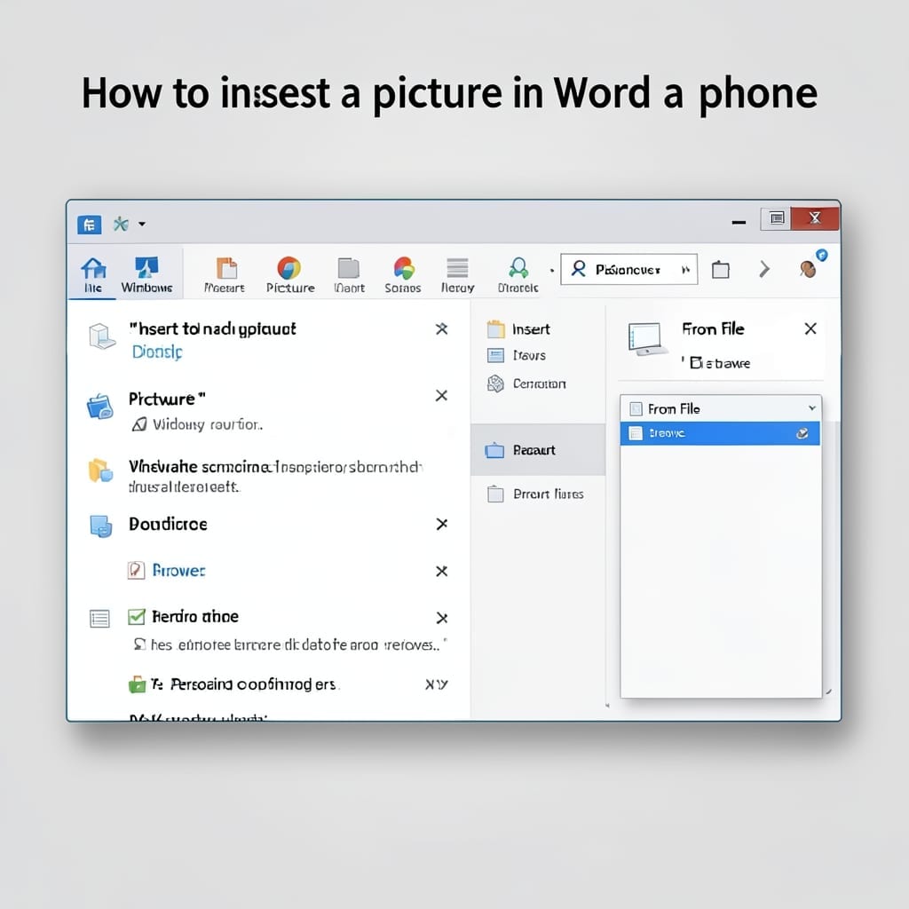Close the Fron File panel

(810, 328)
